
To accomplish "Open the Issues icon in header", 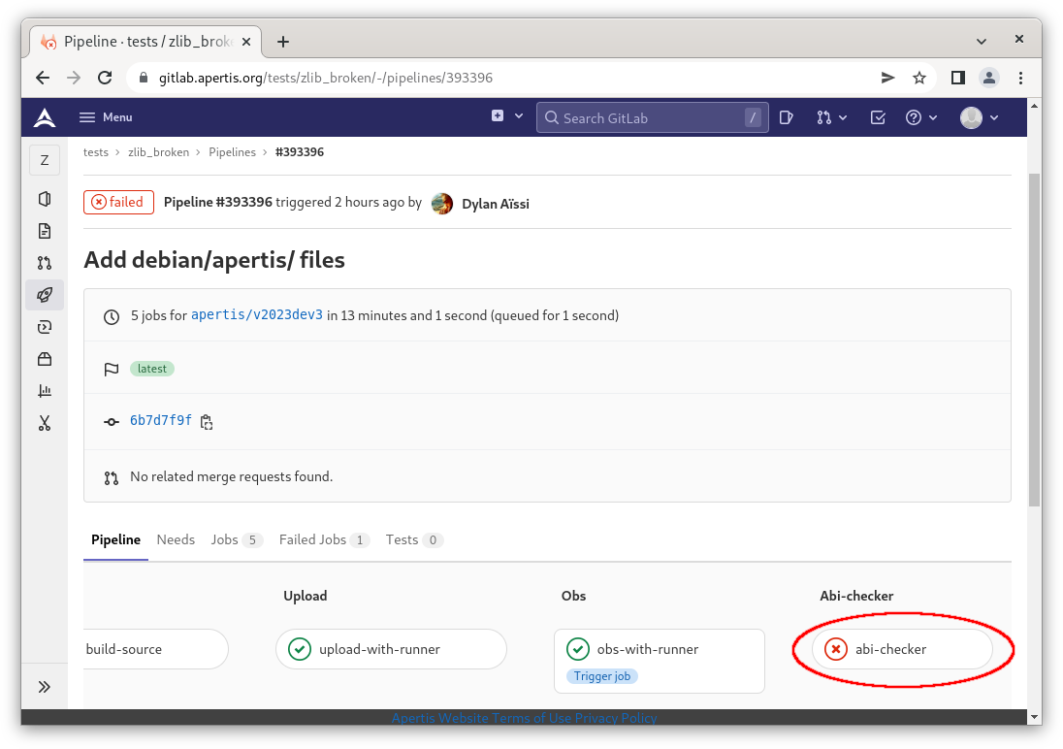I will [787, 117].
